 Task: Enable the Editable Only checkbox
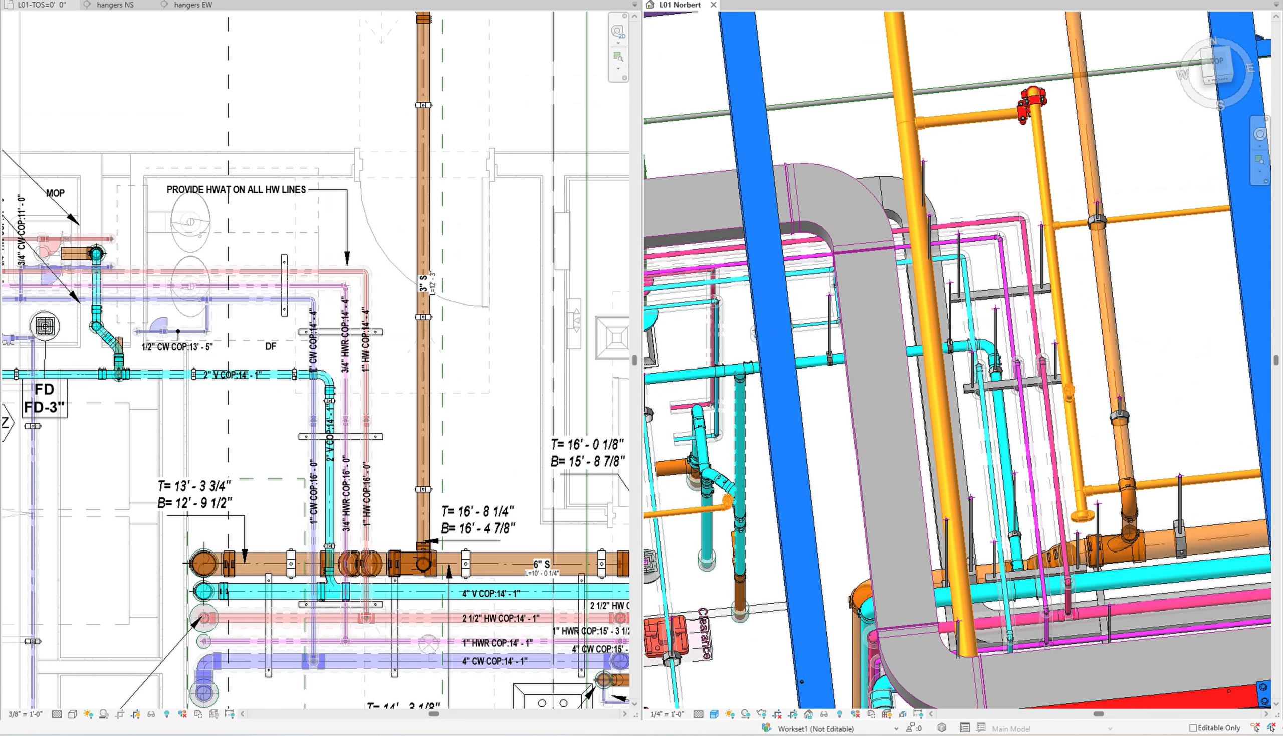(x=1193, y=728)
